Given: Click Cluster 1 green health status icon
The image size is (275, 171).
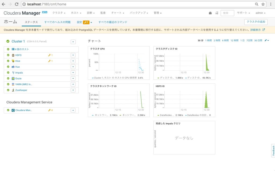Looking at the screenshot, I should coord(8,41).
